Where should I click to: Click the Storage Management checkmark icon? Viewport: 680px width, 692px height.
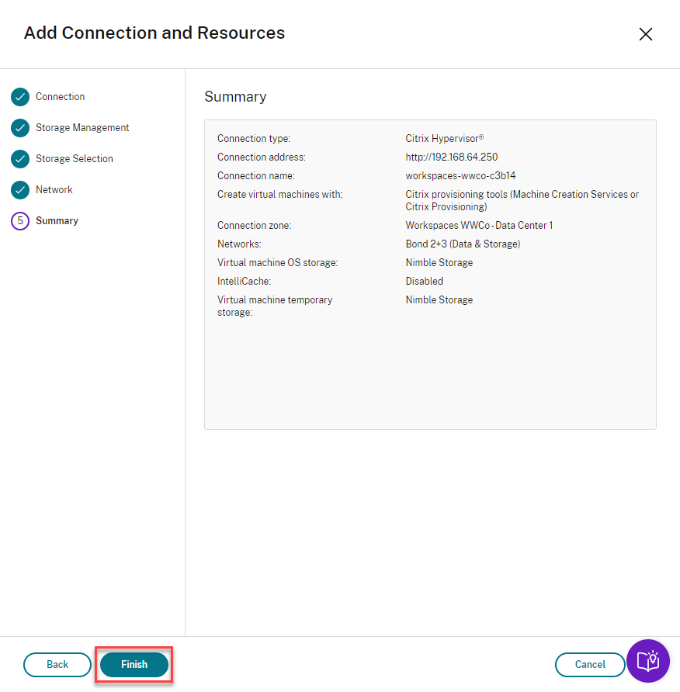20,128
